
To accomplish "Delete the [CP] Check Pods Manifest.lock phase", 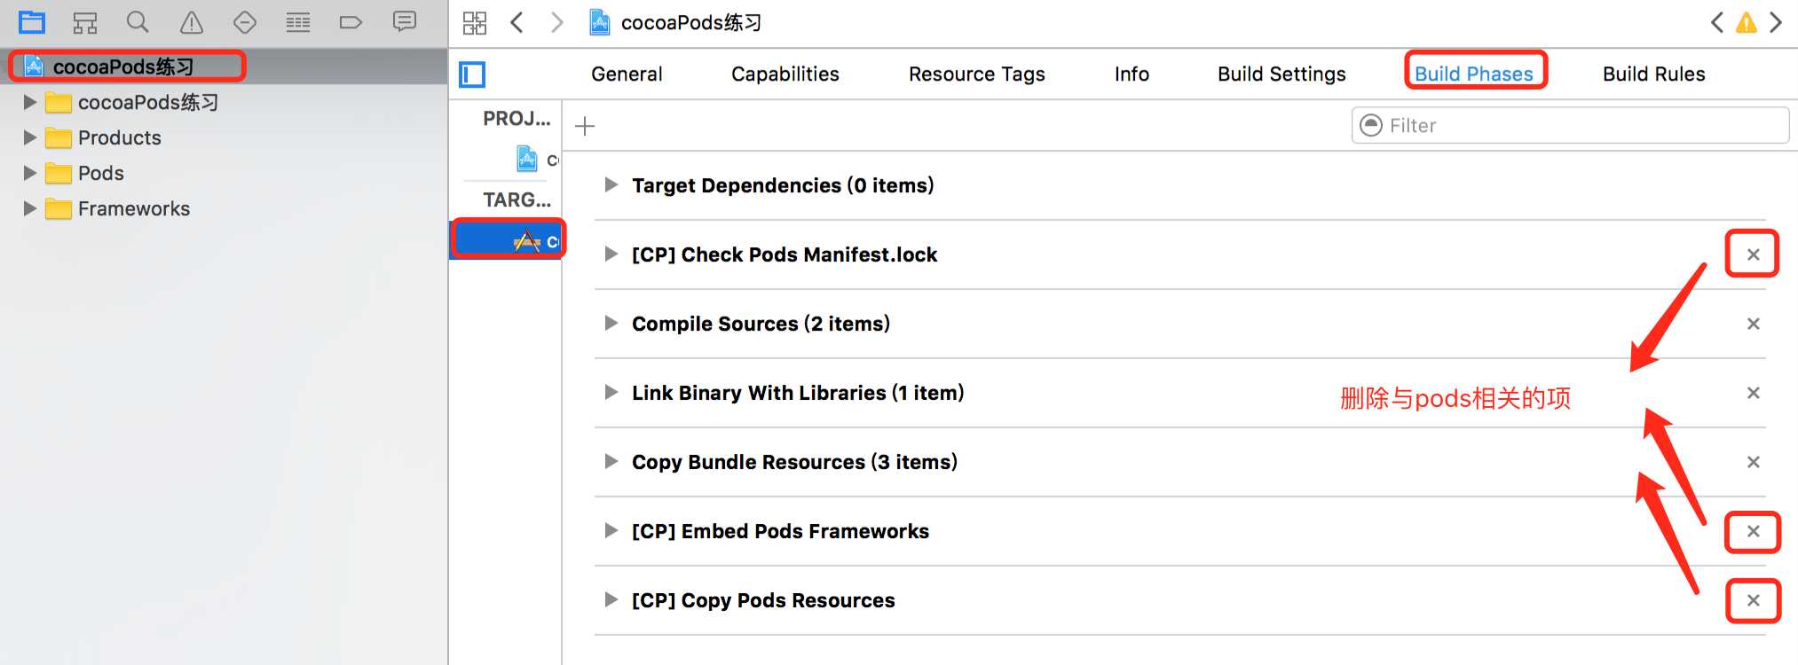I will (1754, 254).
